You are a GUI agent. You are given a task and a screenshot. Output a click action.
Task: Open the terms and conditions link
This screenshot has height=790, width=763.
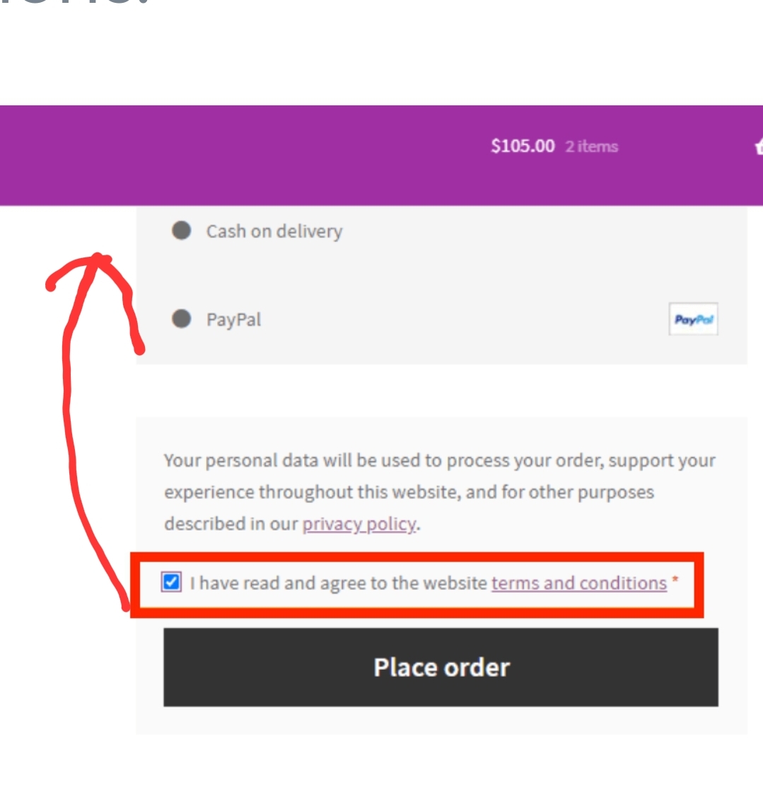click(578, 583)
